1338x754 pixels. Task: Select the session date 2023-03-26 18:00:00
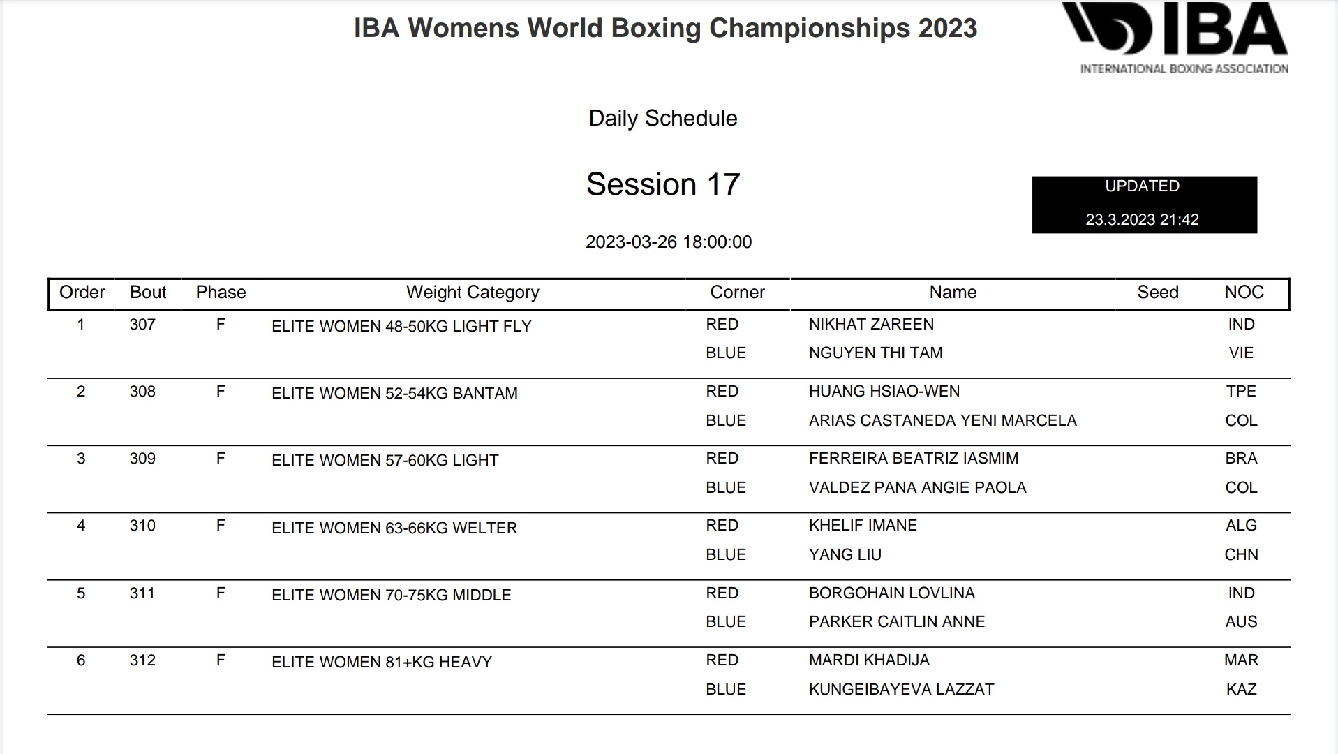669,242
